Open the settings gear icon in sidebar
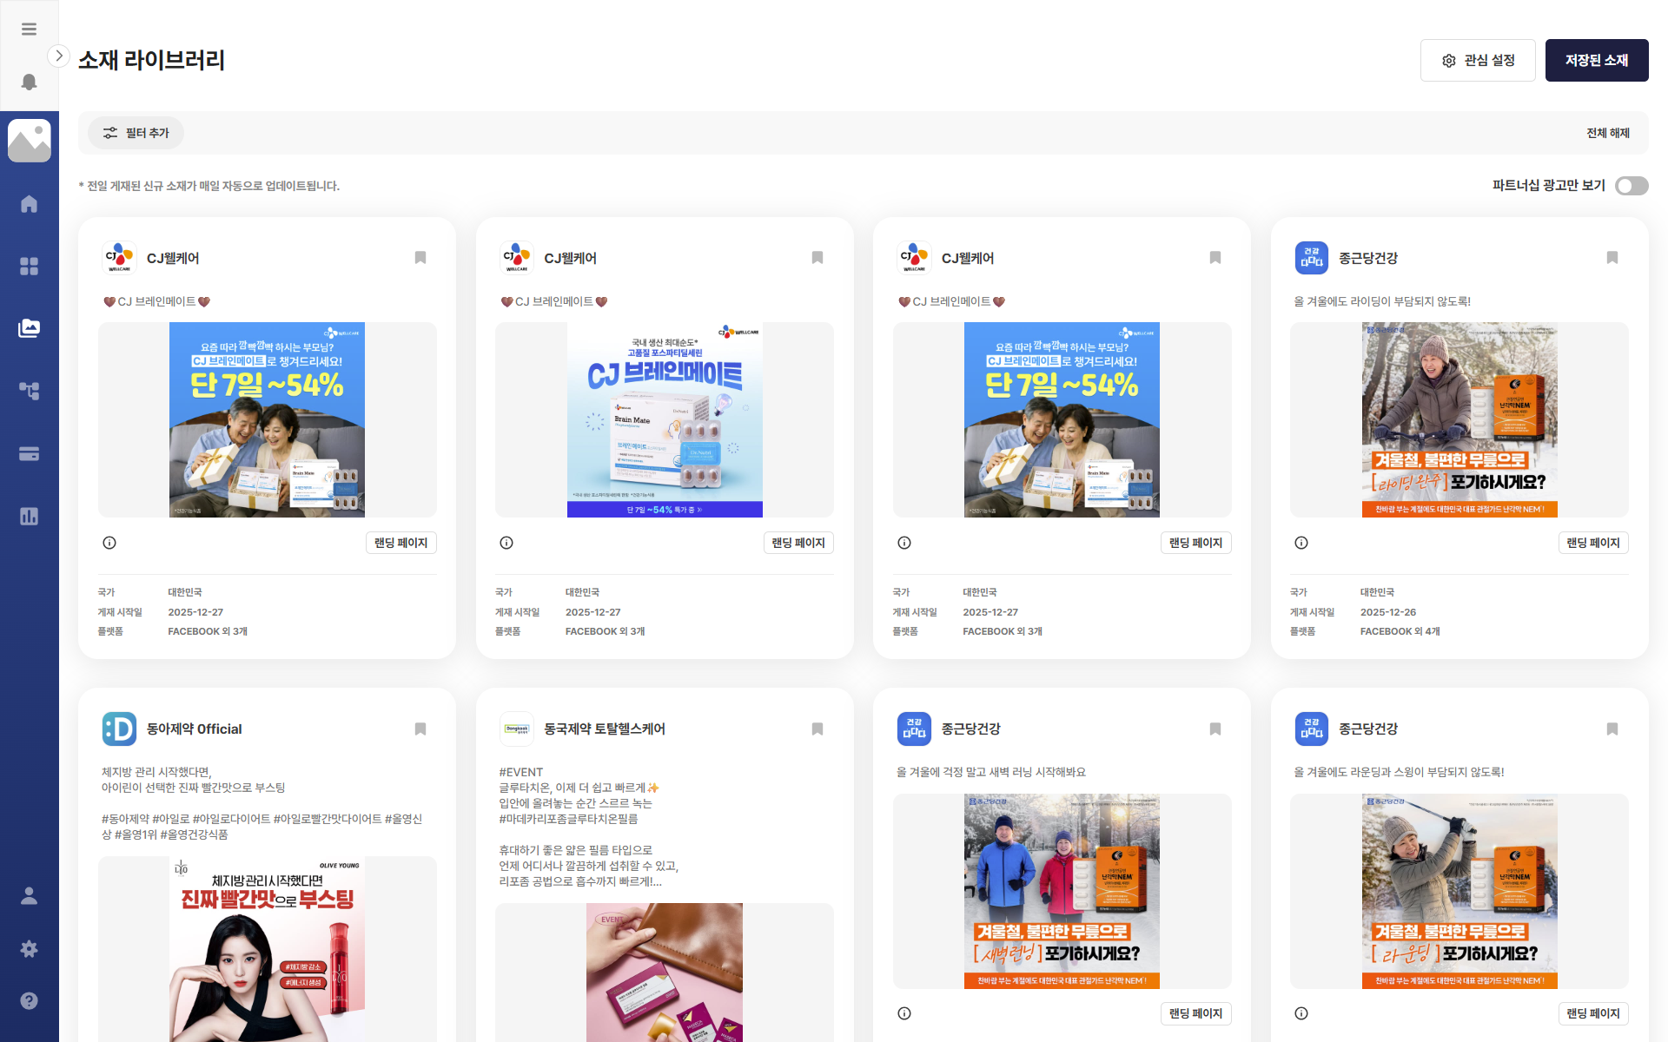Image resolution: width=1668 pixels, height=1042 pixels. pyautogui.click(x=29, y=949)
